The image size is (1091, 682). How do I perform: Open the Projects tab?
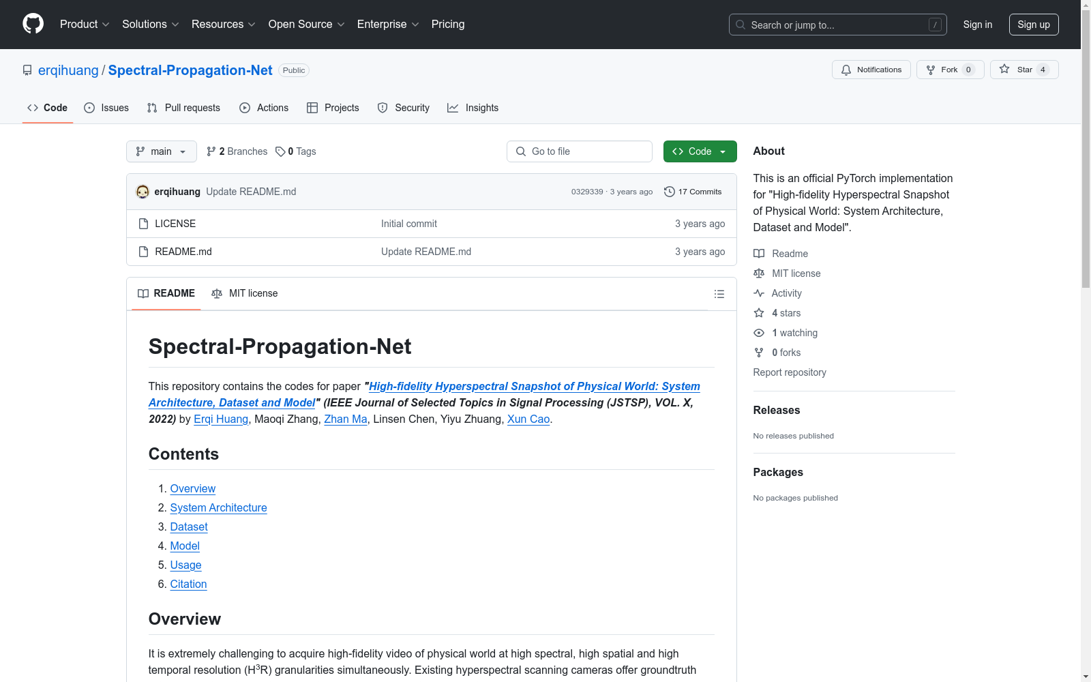tap(333, 108)
